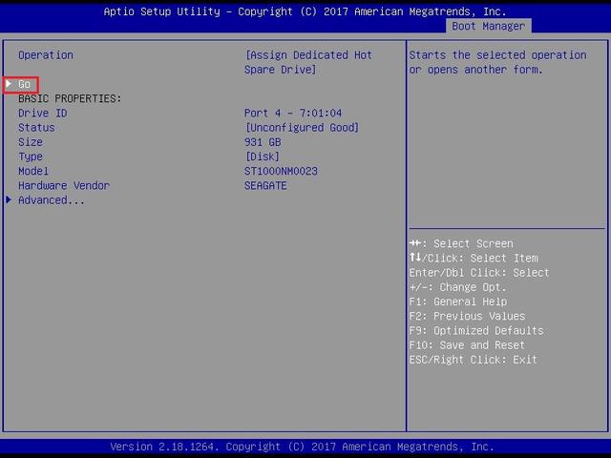Click the F9: Optimized Defaults hint

[473, 331]
